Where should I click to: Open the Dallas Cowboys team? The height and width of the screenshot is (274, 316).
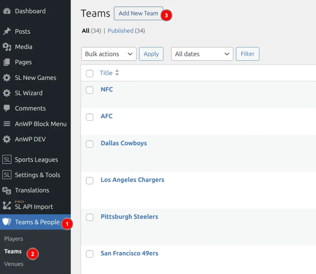click(x=124, y=143)
